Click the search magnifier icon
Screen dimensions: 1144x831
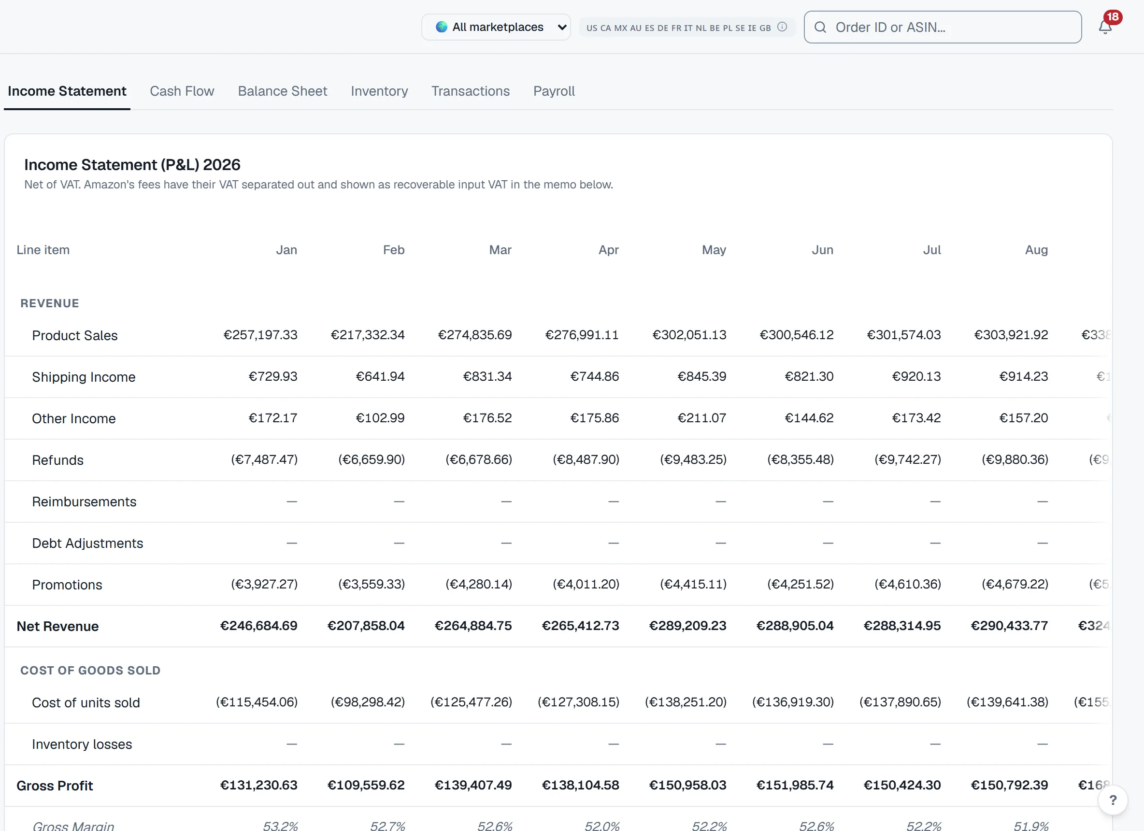tap(820, 27)
